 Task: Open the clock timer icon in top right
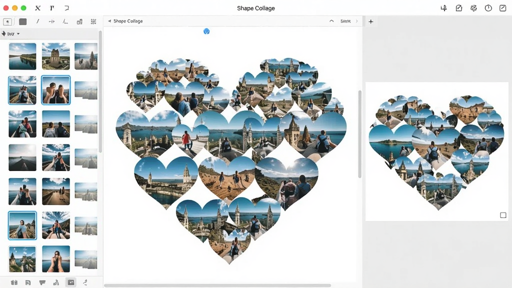[x=488, y=8]
